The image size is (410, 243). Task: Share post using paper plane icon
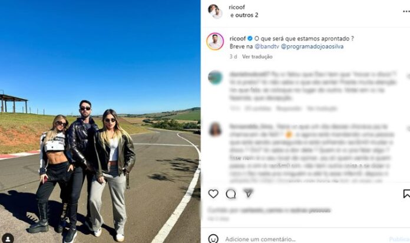(248, 193)
